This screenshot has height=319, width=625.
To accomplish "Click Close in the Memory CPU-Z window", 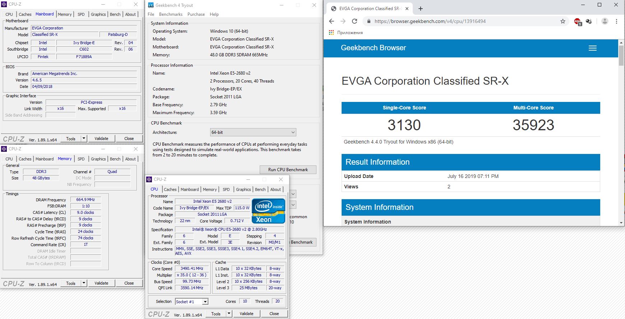I will (129, 283).
